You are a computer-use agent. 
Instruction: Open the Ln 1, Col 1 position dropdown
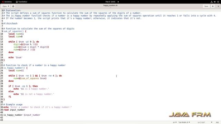[x=205, y=122]
